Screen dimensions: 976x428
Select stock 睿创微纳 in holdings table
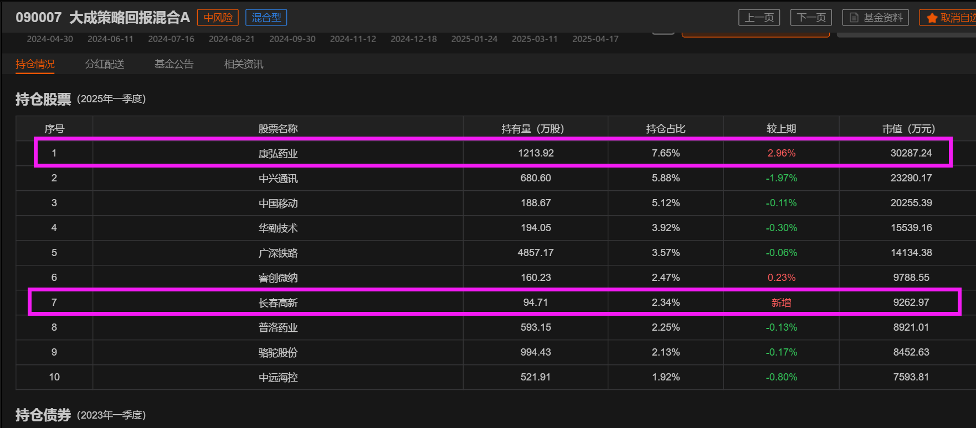point(278,278)
